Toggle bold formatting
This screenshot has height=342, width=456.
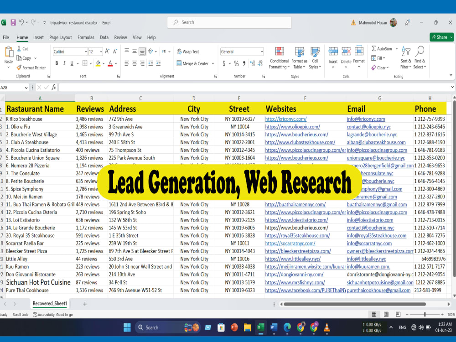click(57, 63)
